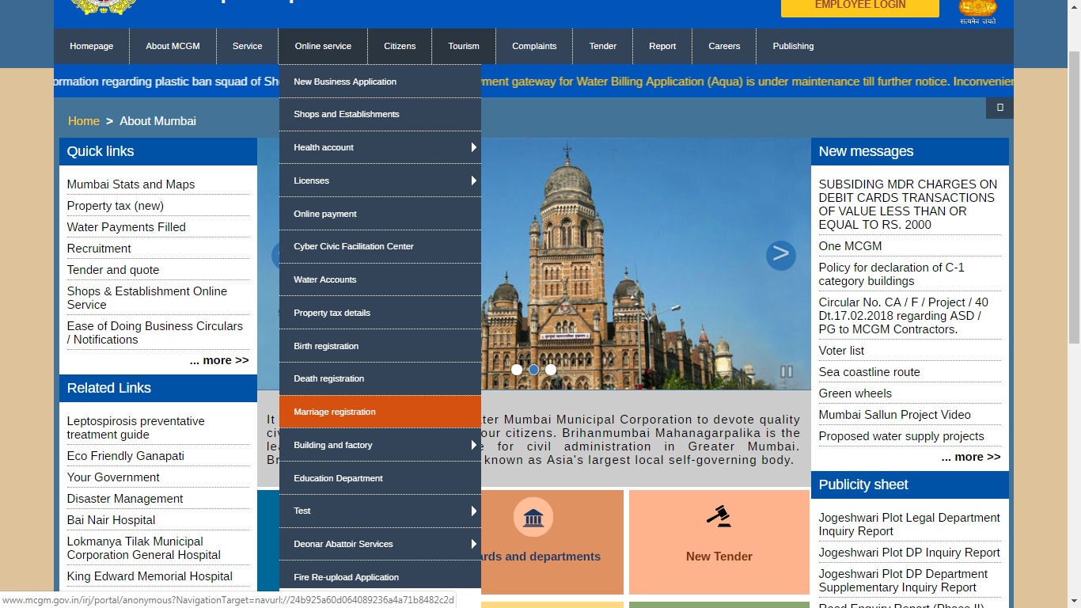Click the Satyamev Jayate emblem at top right
The height and width of the screenshot is (608, 1081).
coord(977,10)
